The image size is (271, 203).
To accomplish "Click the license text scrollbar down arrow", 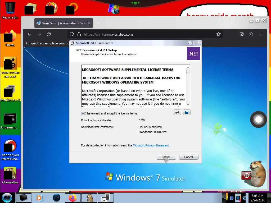I will [x=188, y=105].
